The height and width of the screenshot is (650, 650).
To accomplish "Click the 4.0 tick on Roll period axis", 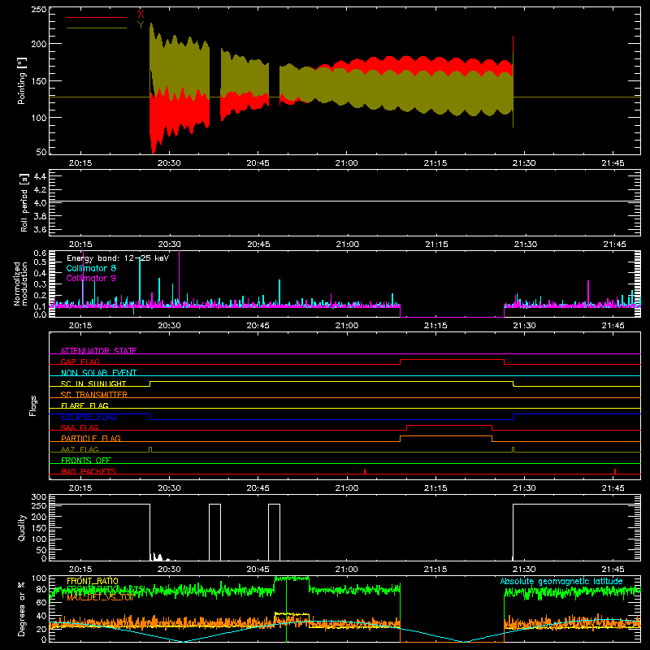I will [40, 203].
